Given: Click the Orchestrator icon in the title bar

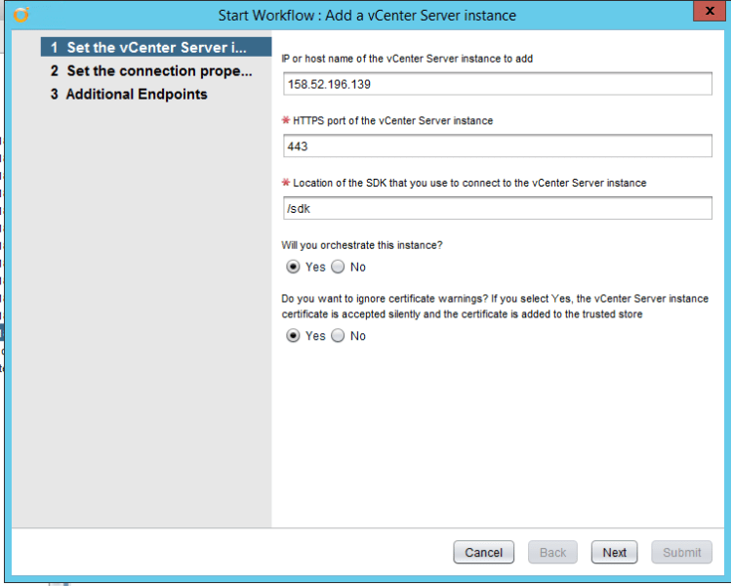Looking at the screenshot, I should click(22, 15).
